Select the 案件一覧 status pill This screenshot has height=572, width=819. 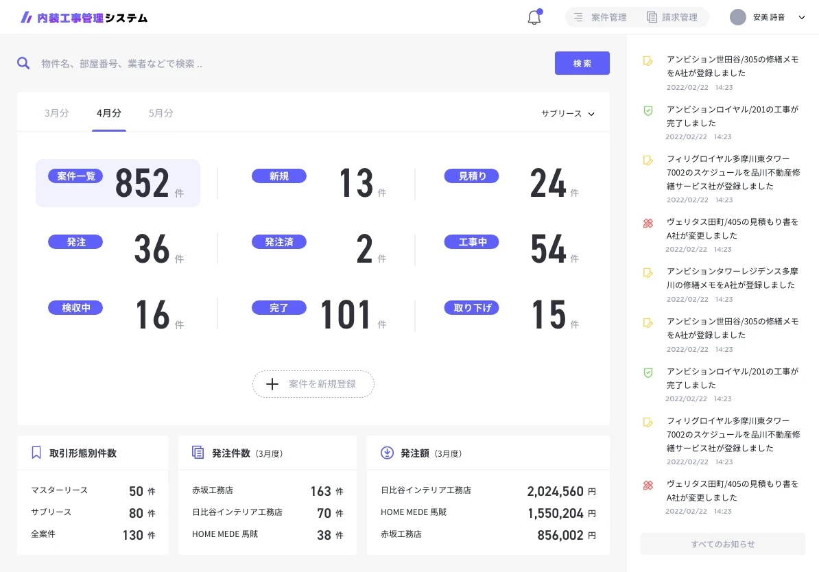point(75,176)
